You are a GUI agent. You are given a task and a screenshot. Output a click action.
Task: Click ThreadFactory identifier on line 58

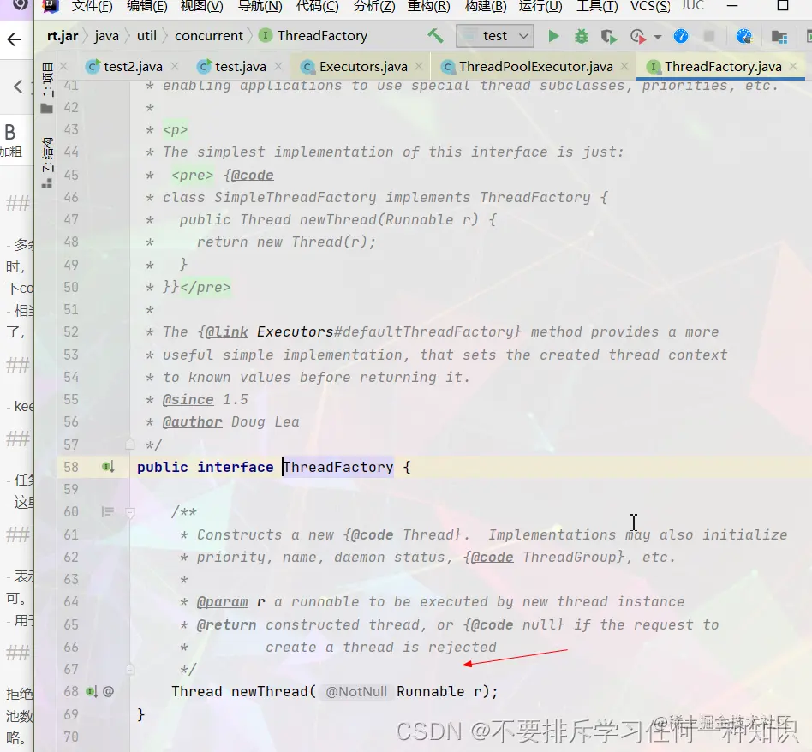click(x=338, y=467)
